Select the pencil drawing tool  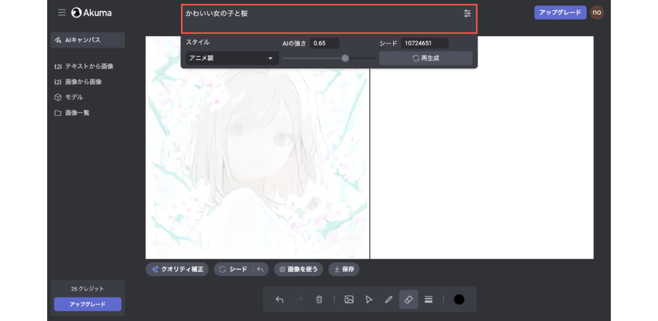389,299
